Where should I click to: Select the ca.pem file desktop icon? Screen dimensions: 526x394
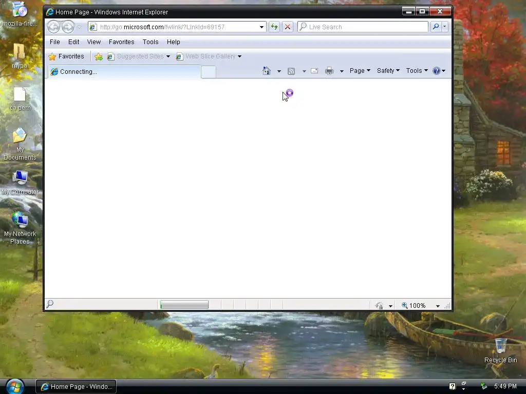tap(20, 99)
